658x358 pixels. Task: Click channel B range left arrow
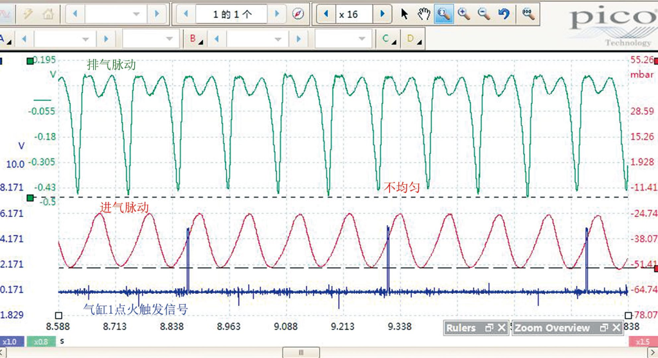[217, 39]
